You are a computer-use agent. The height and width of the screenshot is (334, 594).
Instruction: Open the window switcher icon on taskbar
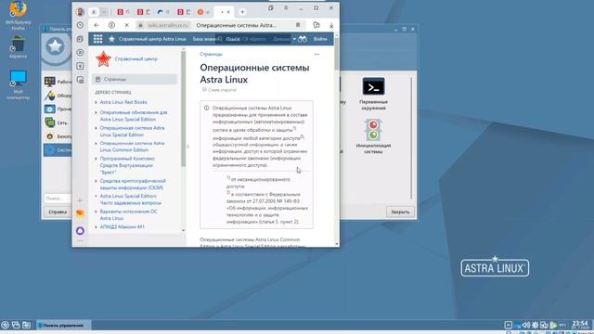(x=16, y=325)
